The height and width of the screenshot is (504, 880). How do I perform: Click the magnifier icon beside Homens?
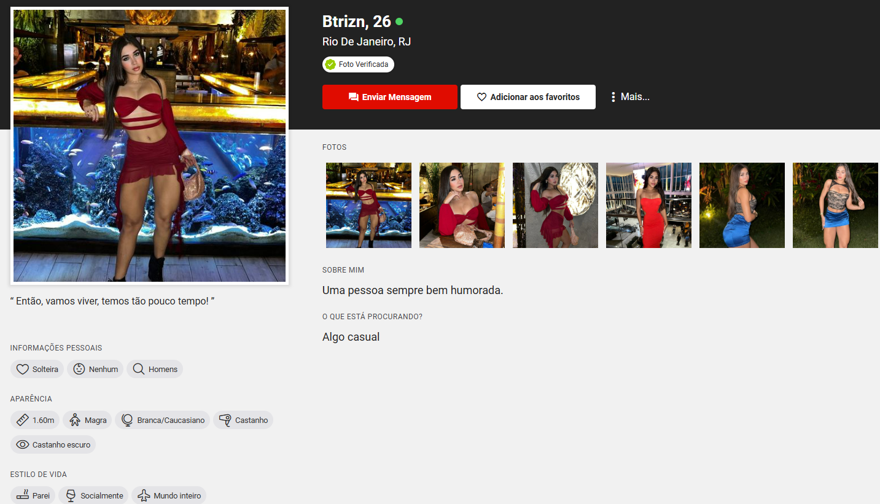tap(139, 369)
